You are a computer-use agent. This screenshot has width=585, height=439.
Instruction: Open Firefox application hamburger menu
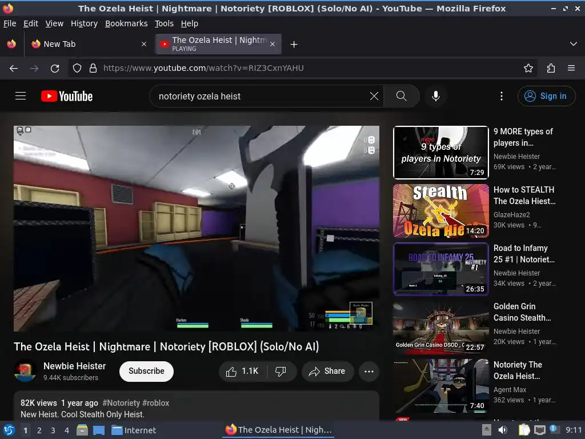click(571, 69)
